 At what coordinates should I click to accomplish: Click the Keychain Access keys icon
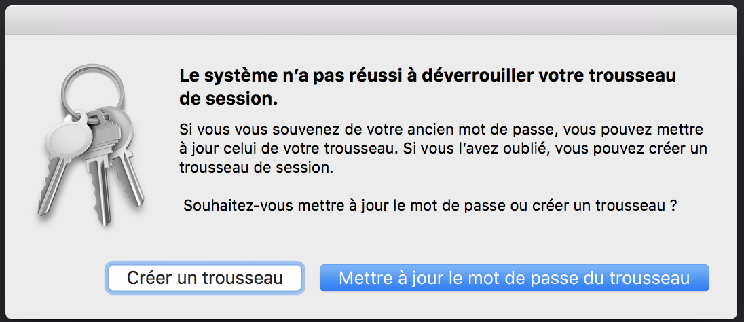pos(91,145)
